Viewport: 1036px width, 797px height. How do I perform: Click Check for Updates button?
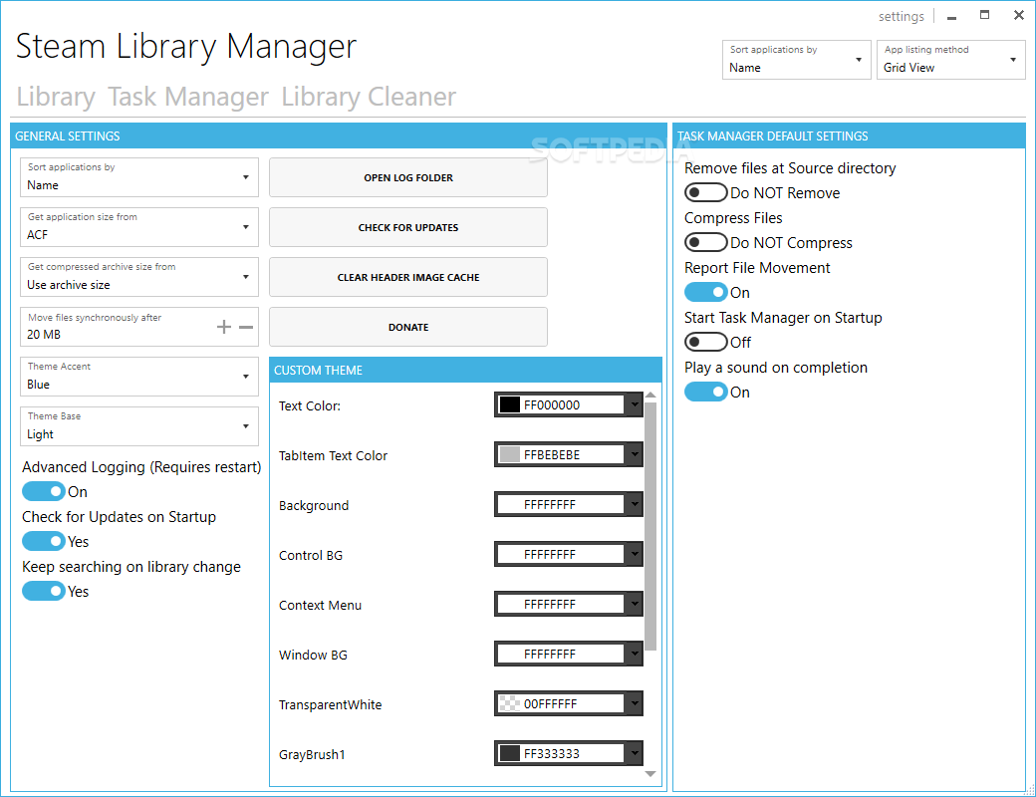click(x=408, y=227)
